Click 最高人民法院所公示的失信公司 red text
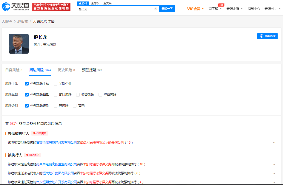283x185 pixels. (x=102, y=142)
